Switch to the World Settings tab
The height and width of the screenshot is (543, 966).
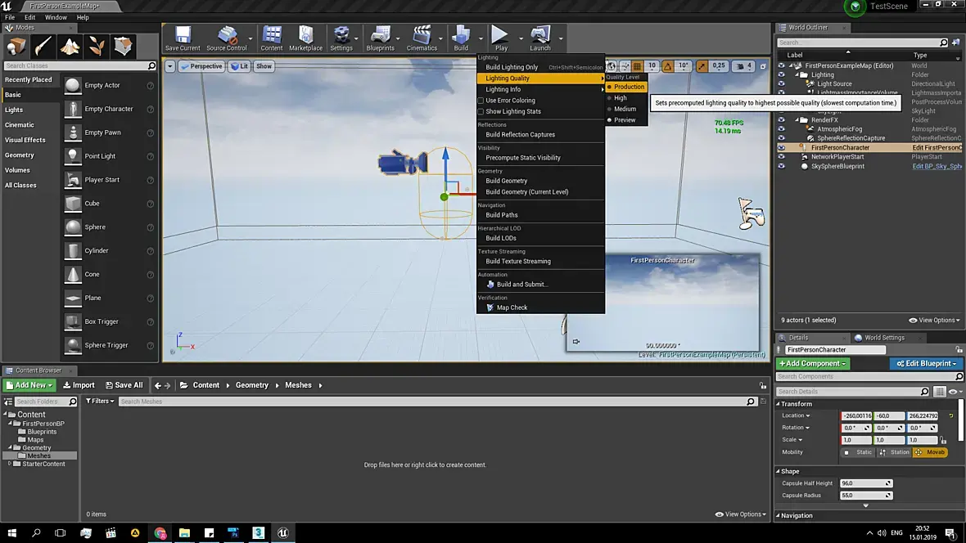tap(884, 338)
